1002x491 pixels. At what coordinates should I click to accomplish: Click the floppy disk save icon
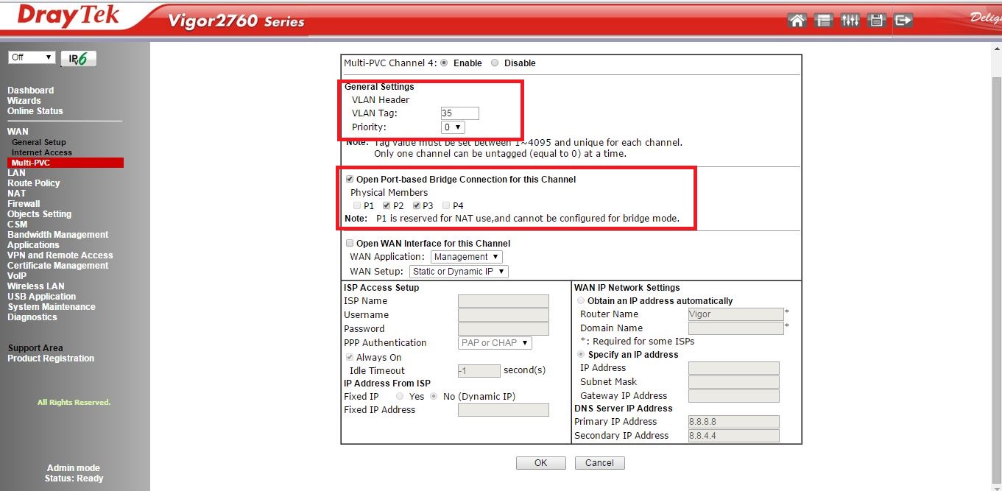(876, 21)
